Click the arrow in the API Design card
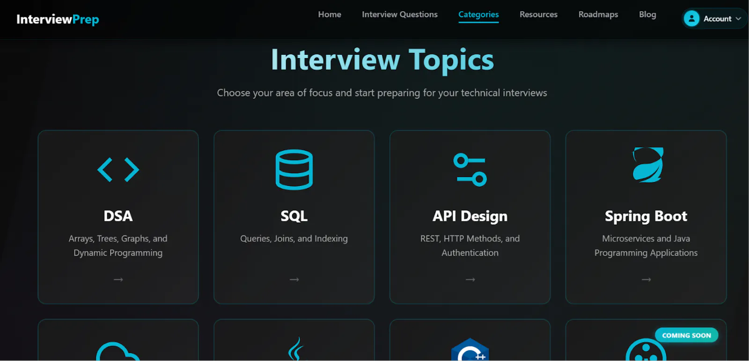 pyautogui.click(x=470, y=280)
